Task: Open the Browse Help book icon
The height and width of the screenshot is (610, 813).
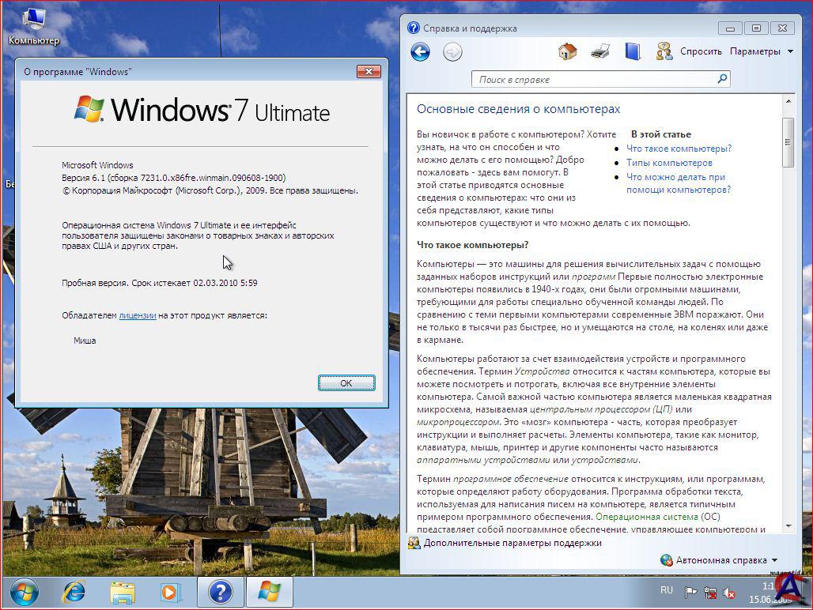Action: pos(633,52)
